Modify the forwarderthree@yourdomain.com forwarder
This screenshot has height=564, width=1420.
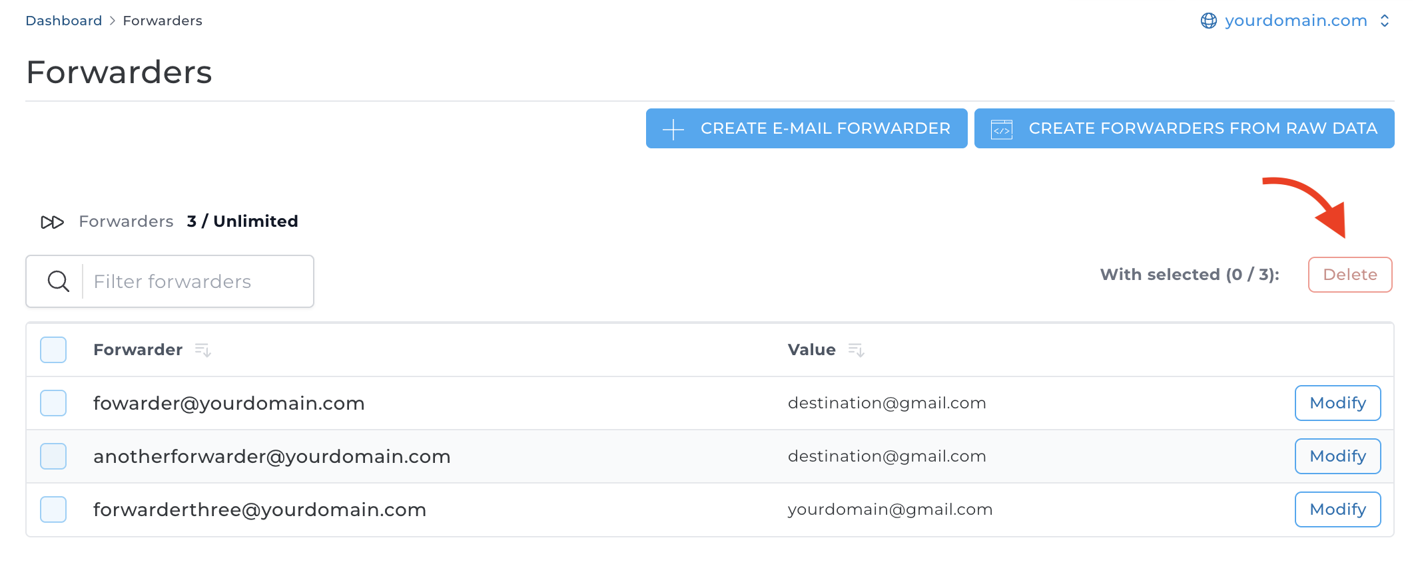(1337, 509)
